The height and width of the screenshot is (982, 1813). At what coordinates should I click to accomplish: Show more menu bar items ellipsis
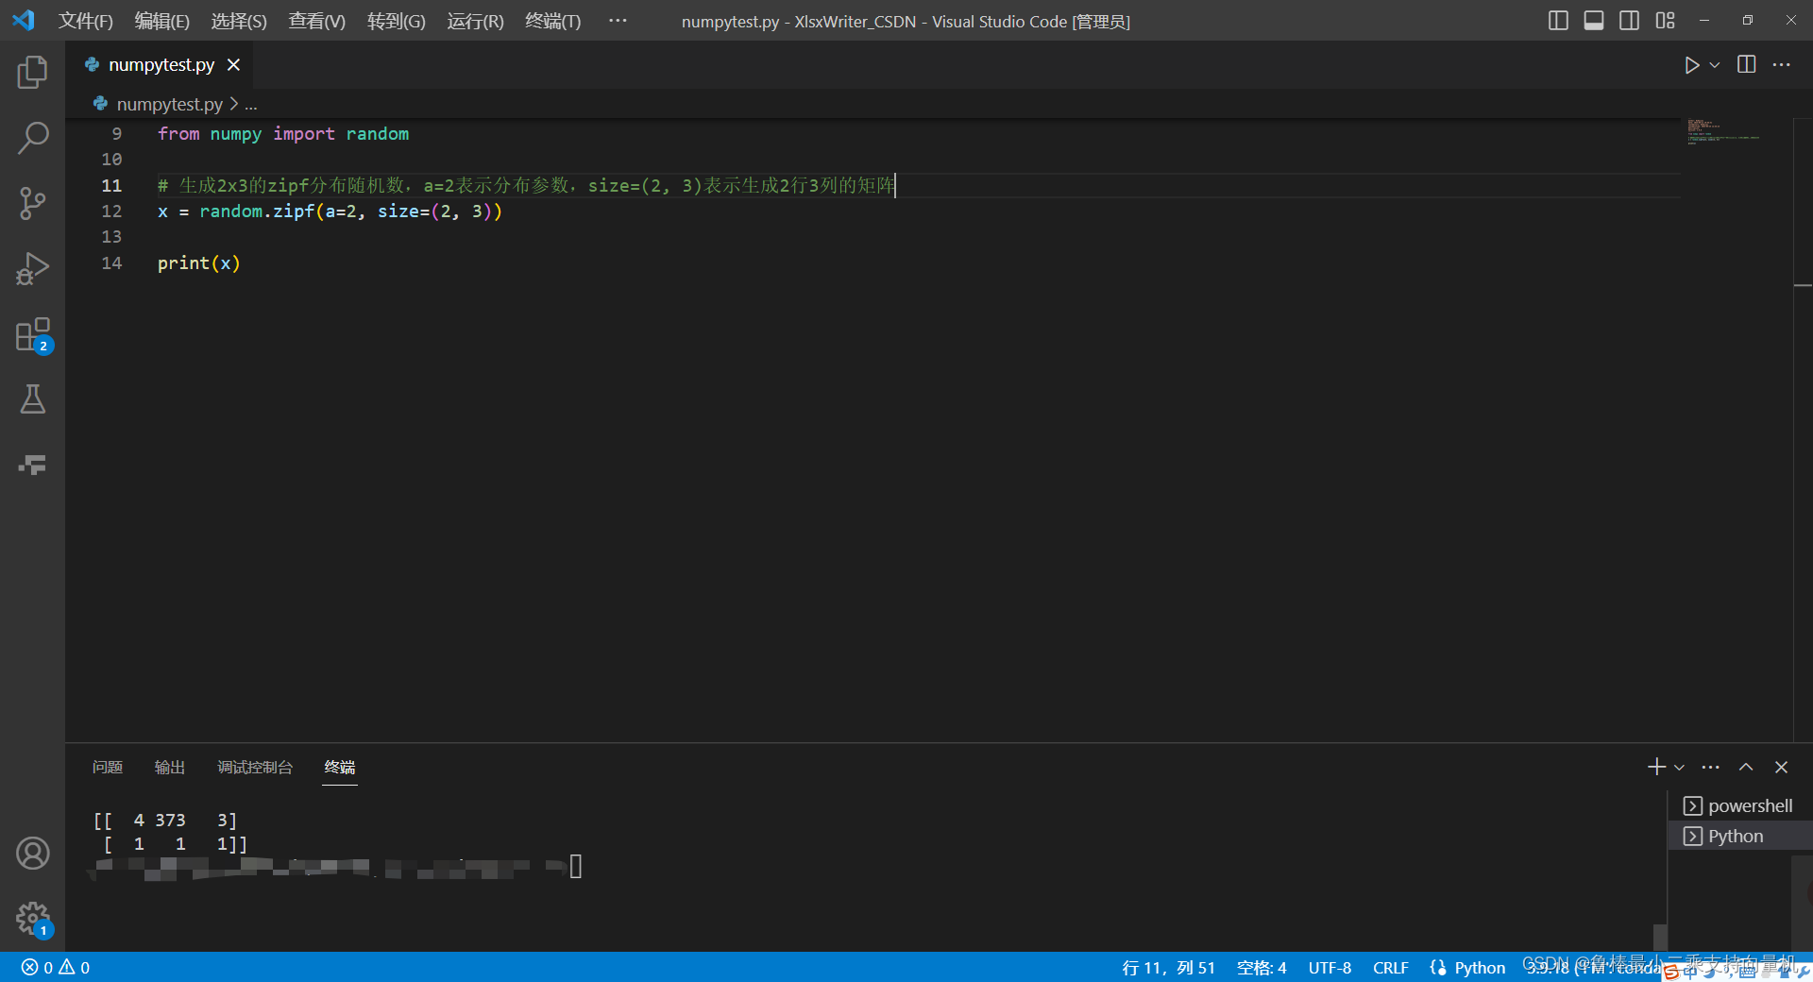[618, 20]
